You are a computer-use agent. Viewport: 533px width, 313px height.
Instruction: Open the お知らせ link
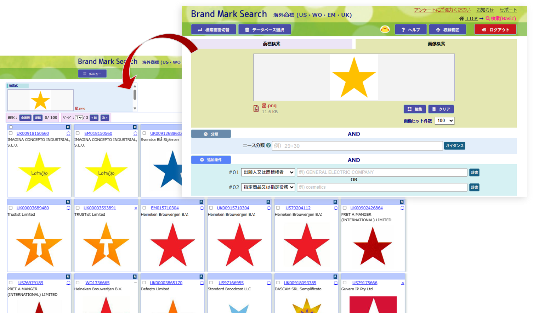pyautogui.click(x=485, y=10)
